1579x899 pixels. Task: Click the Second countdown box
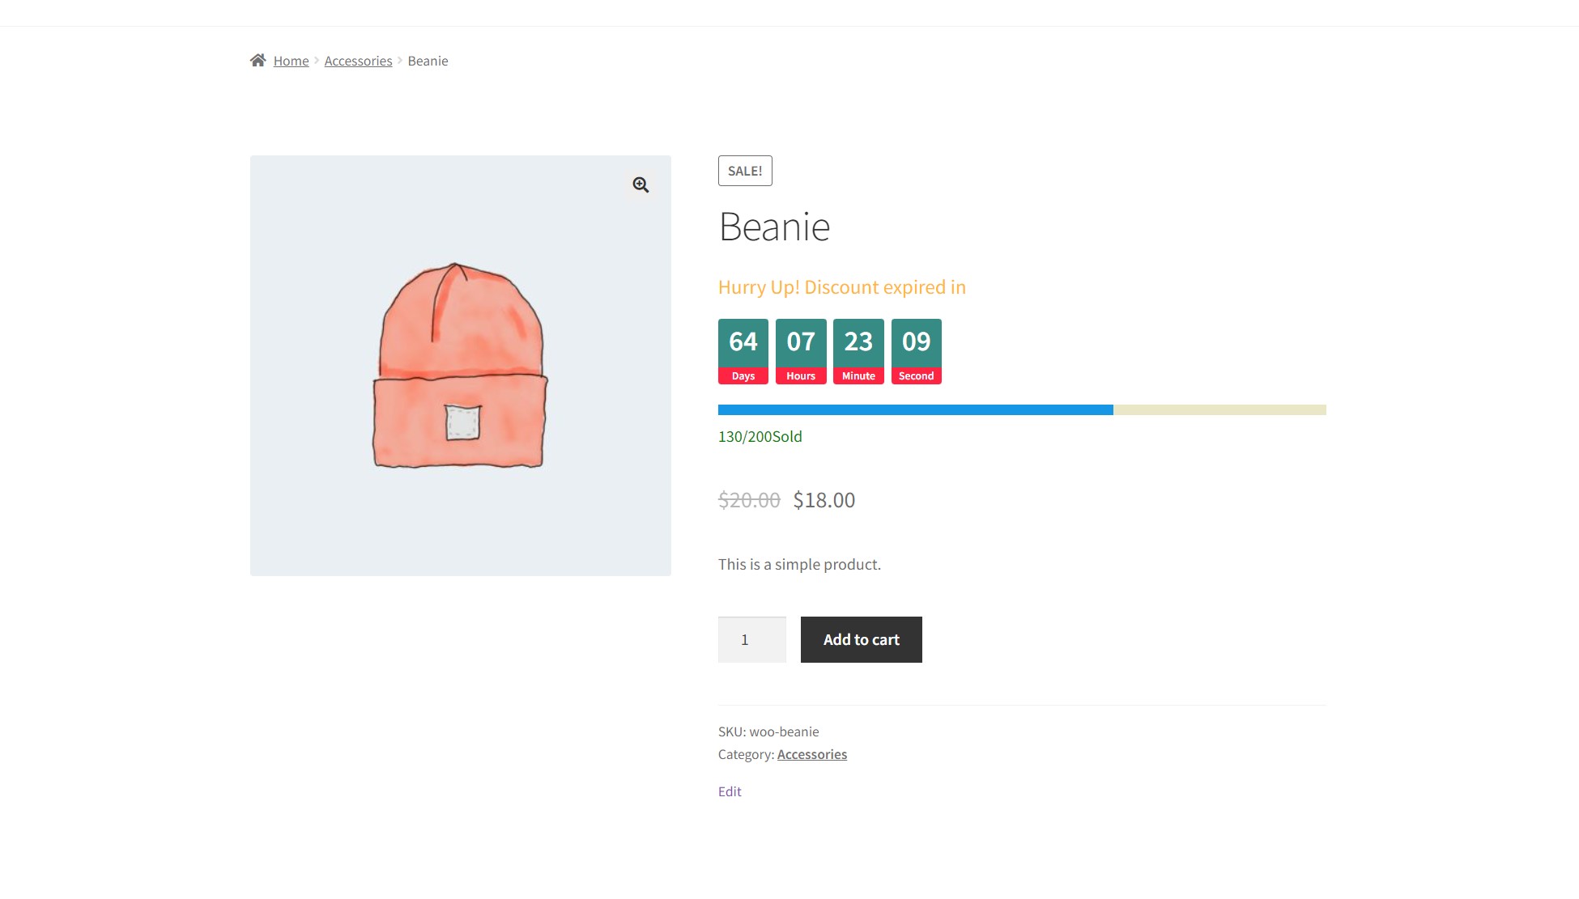[x=916, y=351]
